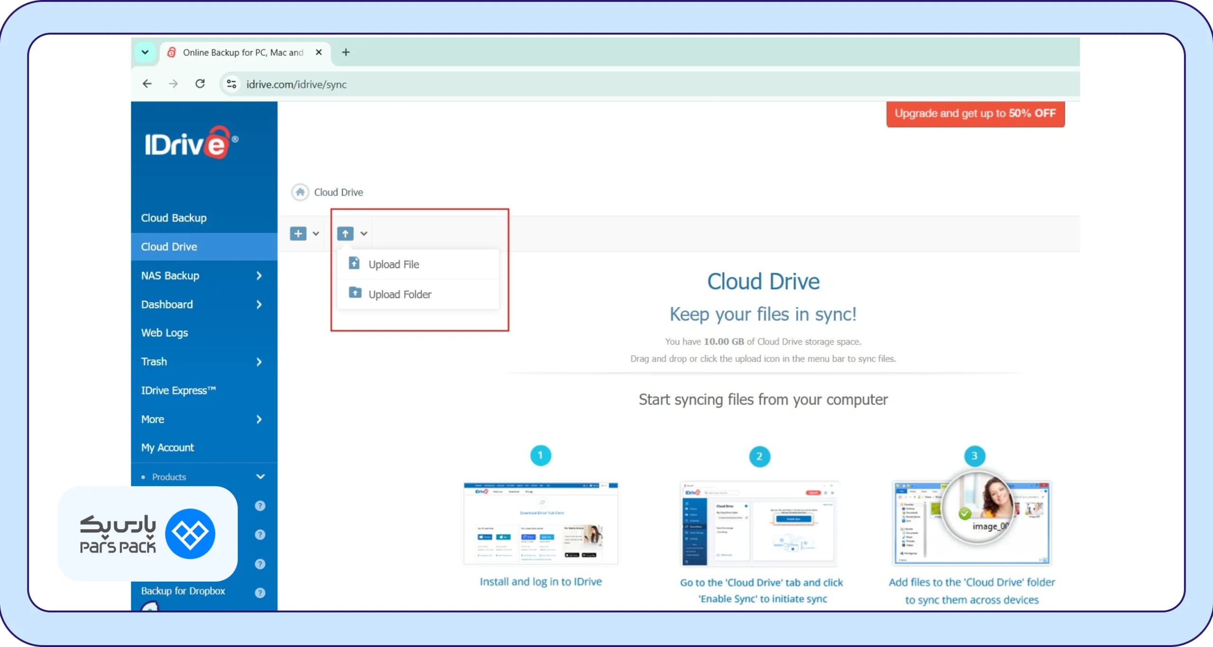Select the Online Backup browser tab
Image resolution: width=1213 pixels, height=647 pixels.
pyautogui.click(x=245, y=52)
